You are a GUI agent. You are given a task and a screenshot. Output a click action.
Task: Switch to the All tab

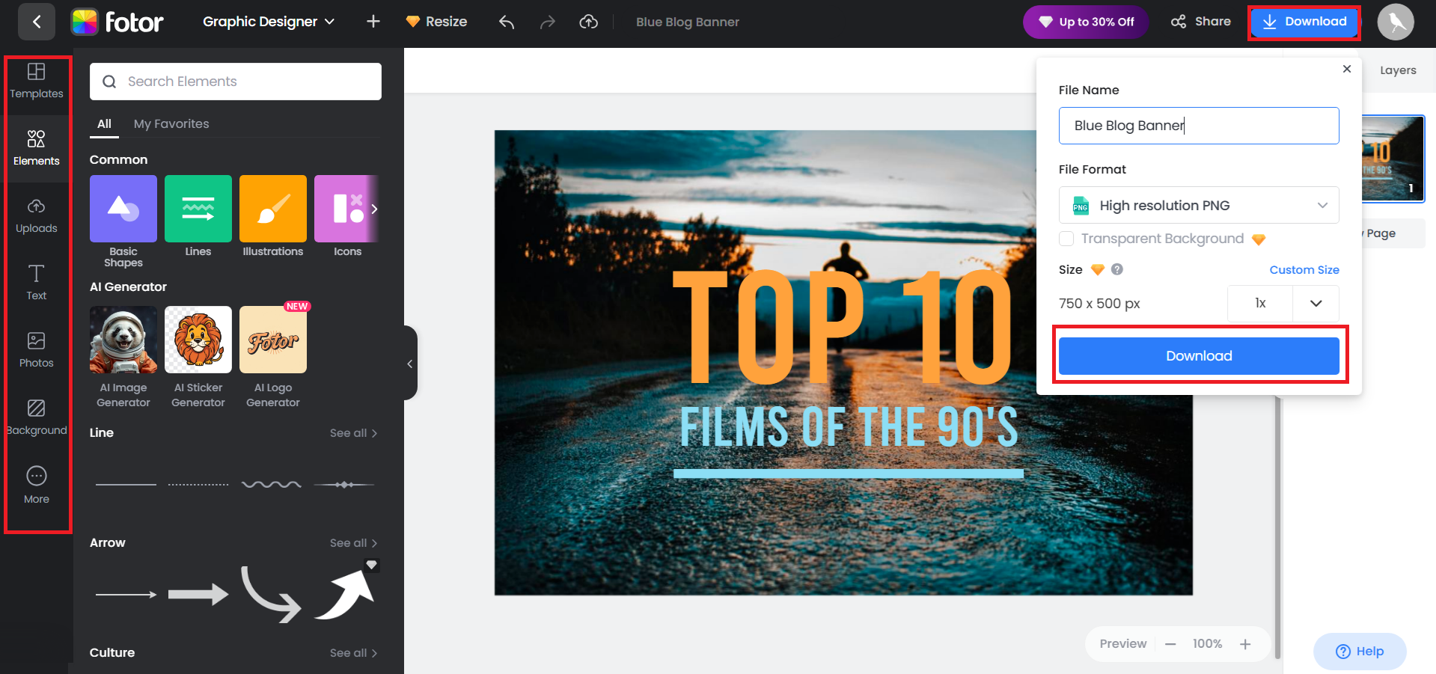click(104, 124)
